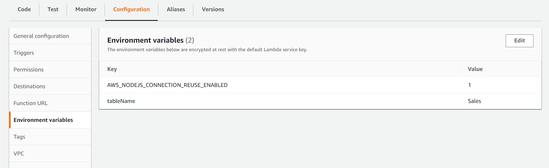The image size is (549, 168).
Task: Open the Destinations section
Action: [x=29, y=86]
